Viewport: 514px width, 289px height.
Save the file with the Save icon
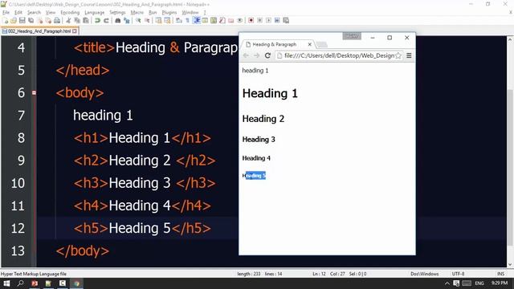pyautogui.click(x=22, y=20)
